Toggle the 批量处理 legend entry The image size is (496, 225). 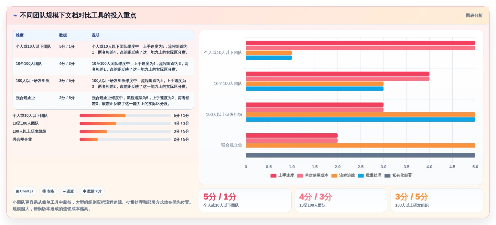[370, 175]
